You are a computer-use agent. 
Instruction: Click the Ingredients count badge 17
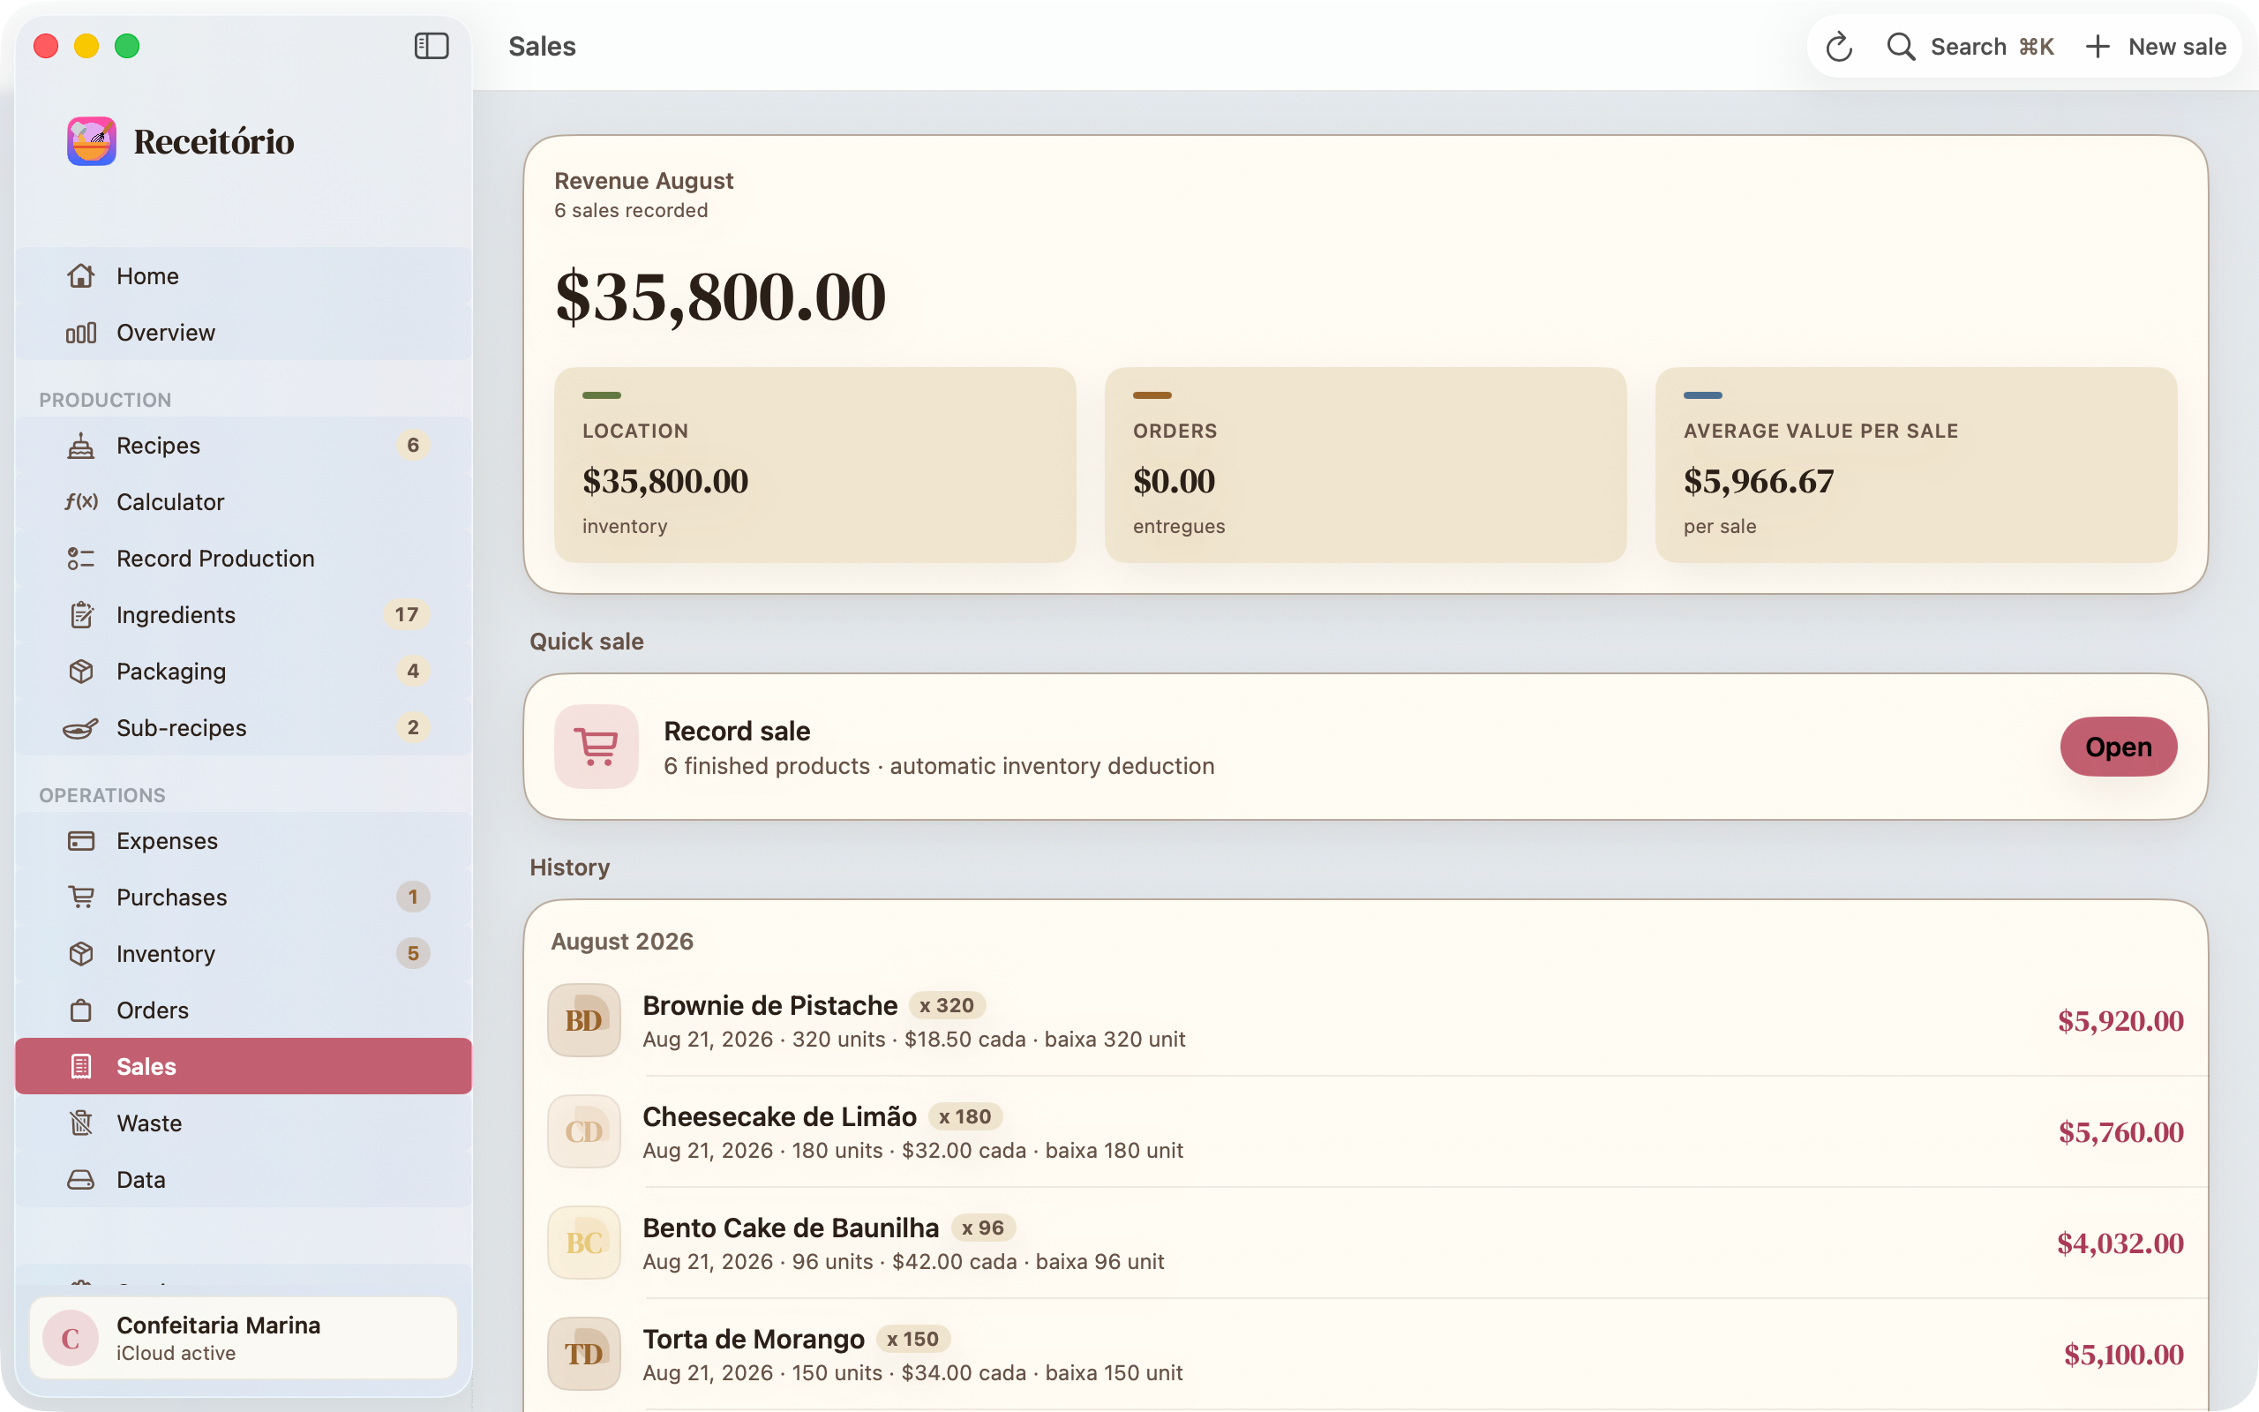point(406,614)
